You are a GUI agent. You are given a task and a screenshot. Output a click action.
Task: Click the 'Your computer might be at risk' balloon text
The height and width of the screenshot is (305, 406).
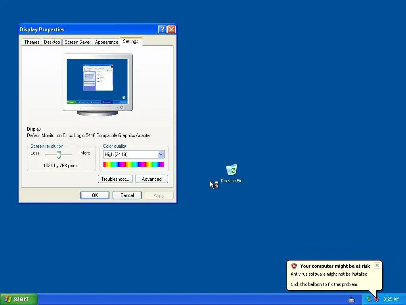pos(335,266)
